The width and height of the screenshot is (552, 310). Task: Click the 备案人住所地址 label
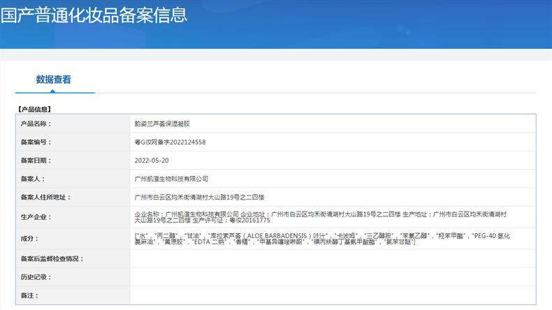point(45,197)
